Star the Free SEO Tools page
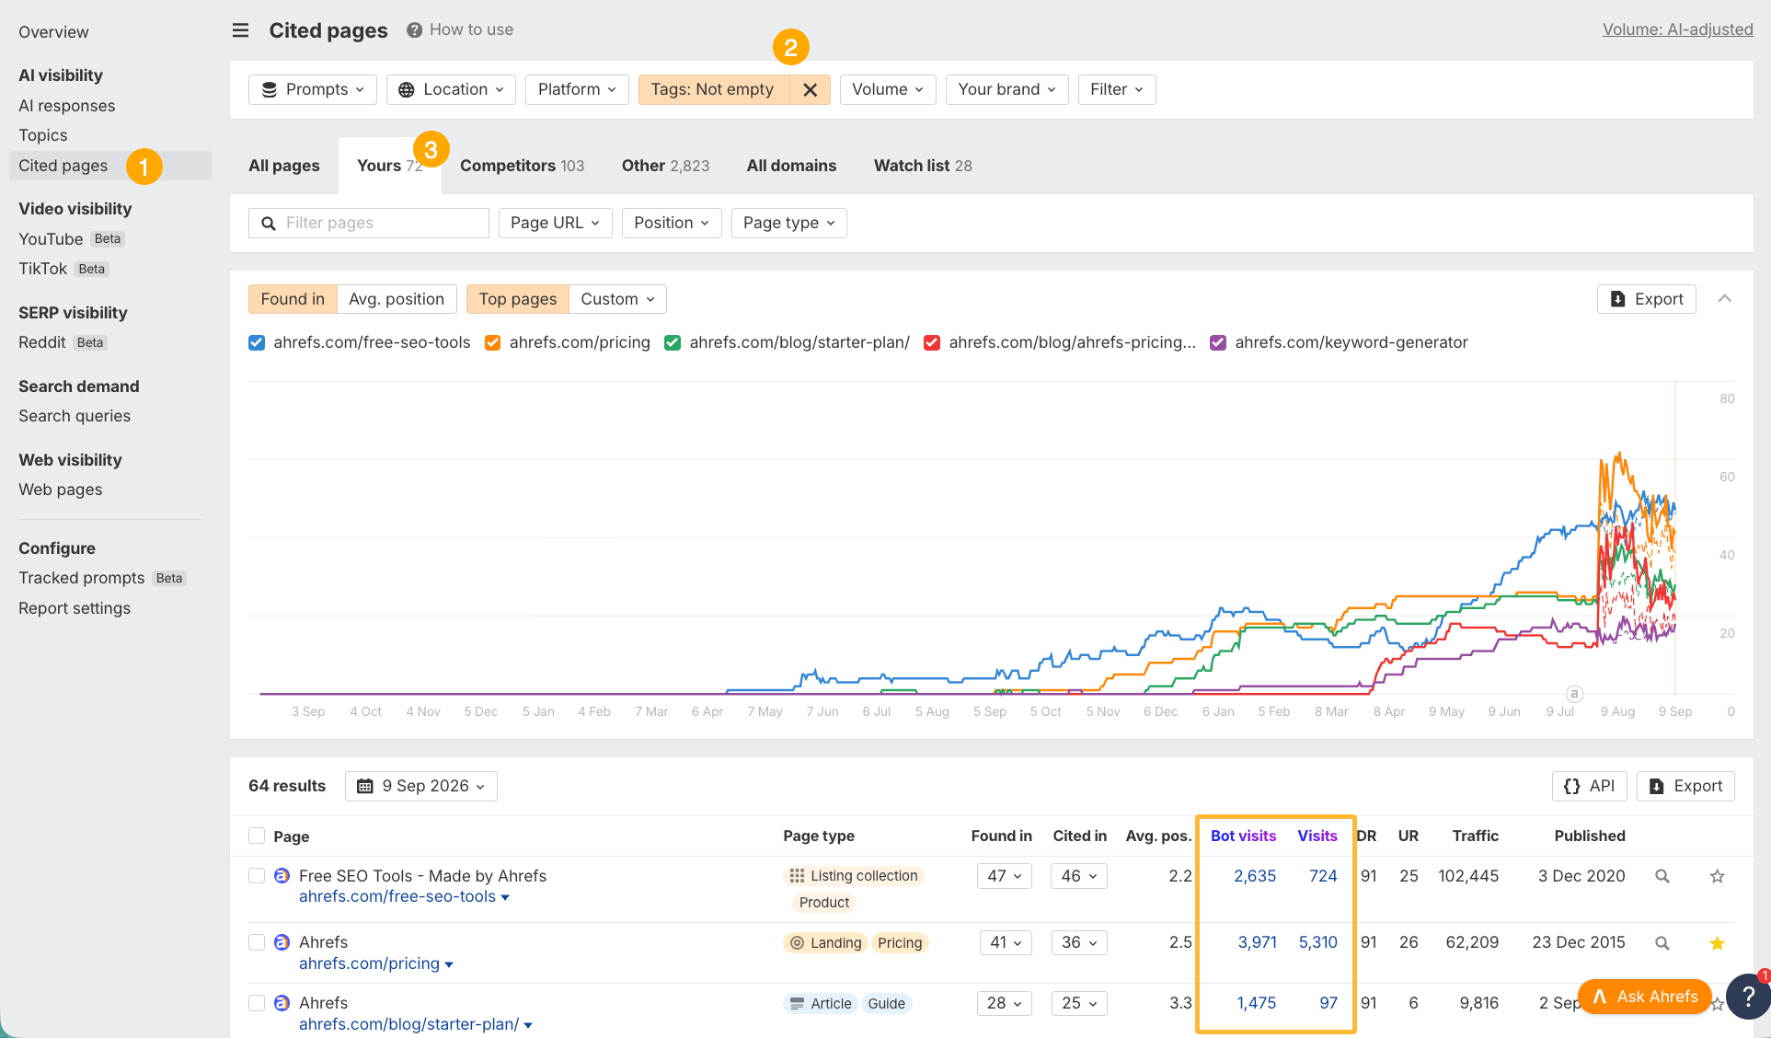Viewport: 1771px width, 1038px height. pos(1717,876)
